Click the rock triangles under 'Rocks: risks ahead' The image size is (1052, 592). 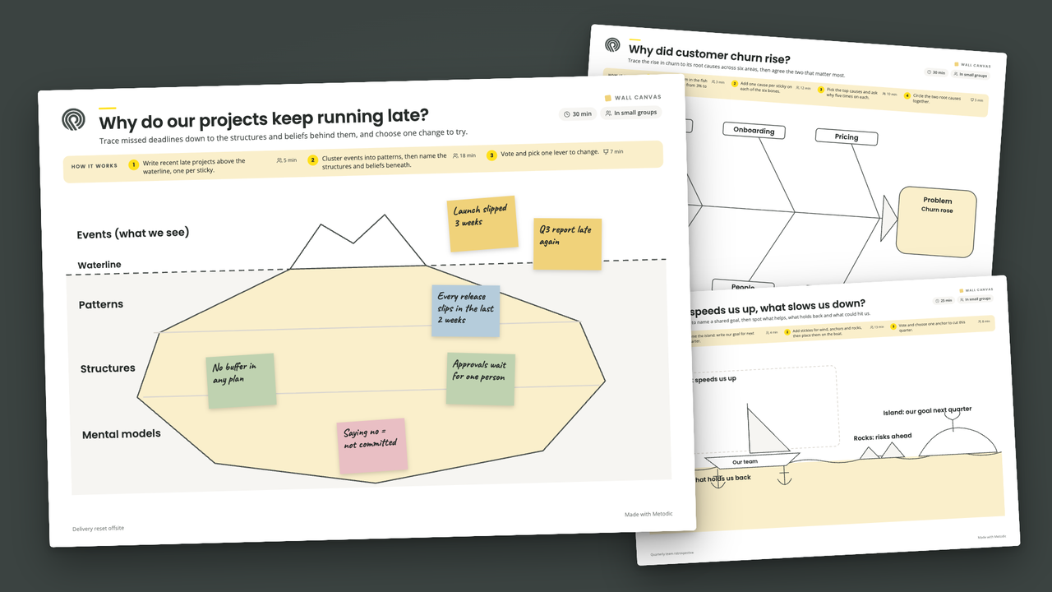[881, 451]
